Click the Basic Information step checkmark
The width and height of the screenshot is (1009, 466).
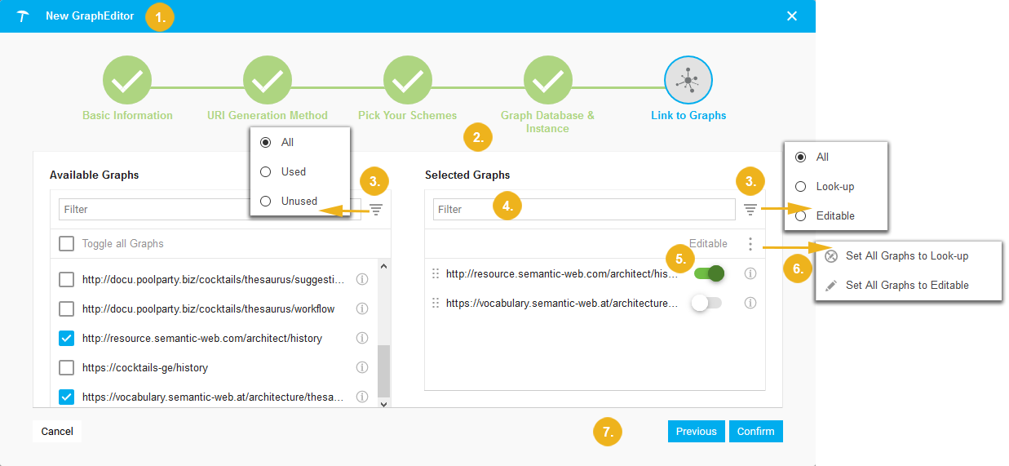[x=127, y=81]
